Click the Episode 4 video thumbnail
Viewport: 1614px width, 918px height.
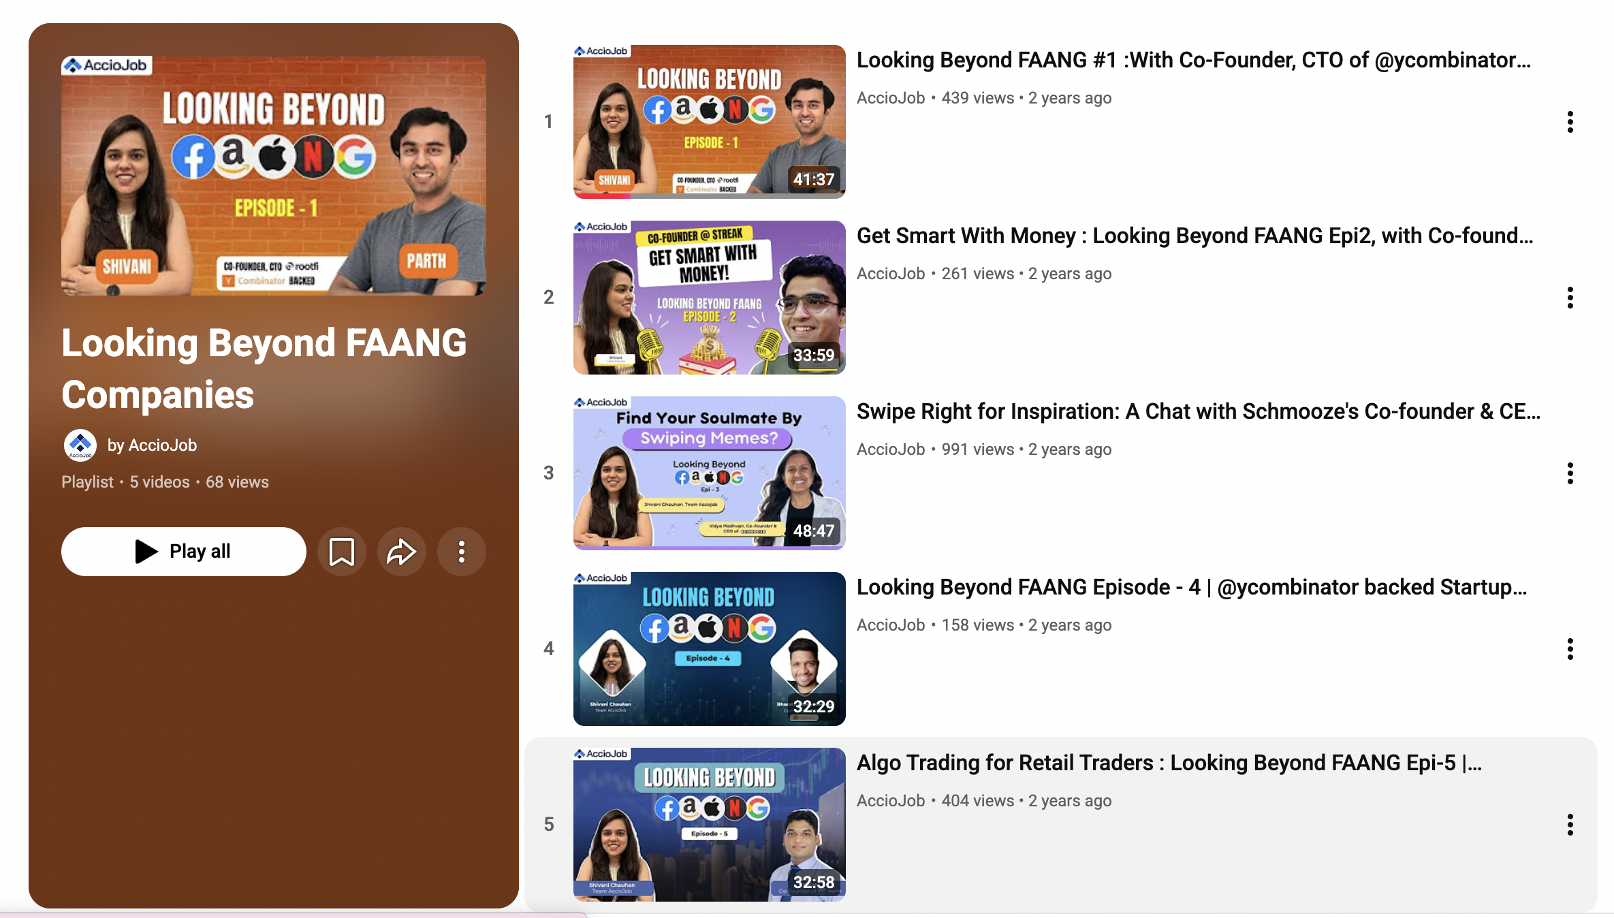click(709, 649)
